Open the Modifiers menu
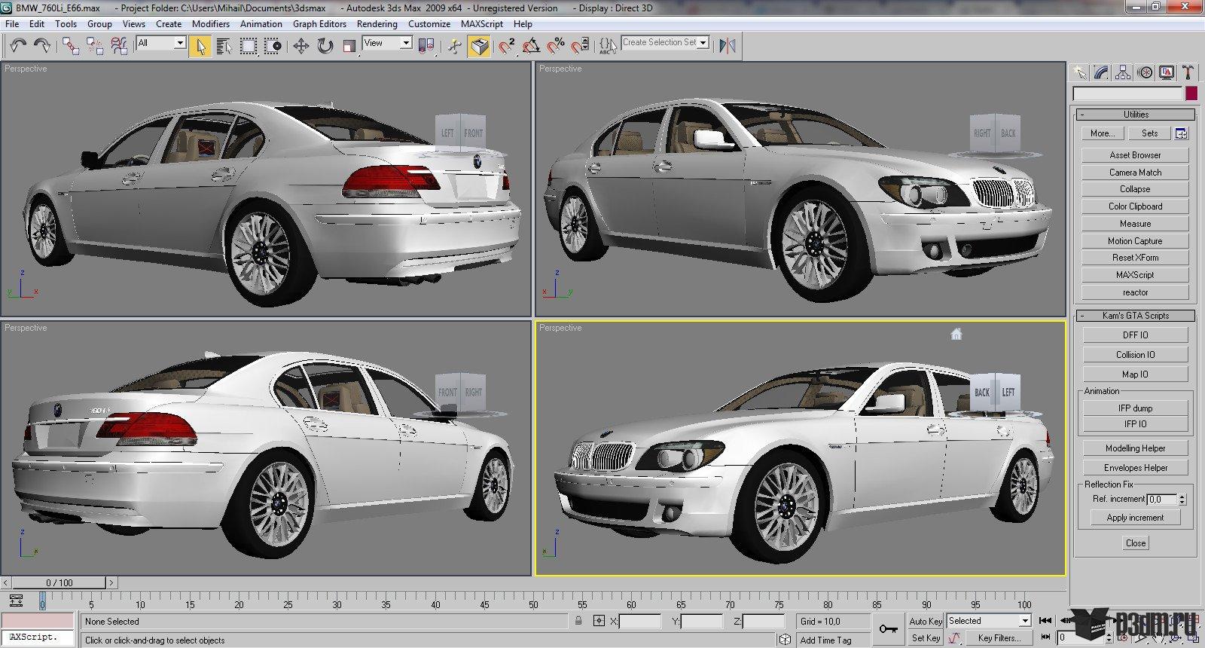This screenshot has width=1205, height=648. pos(210,24)
